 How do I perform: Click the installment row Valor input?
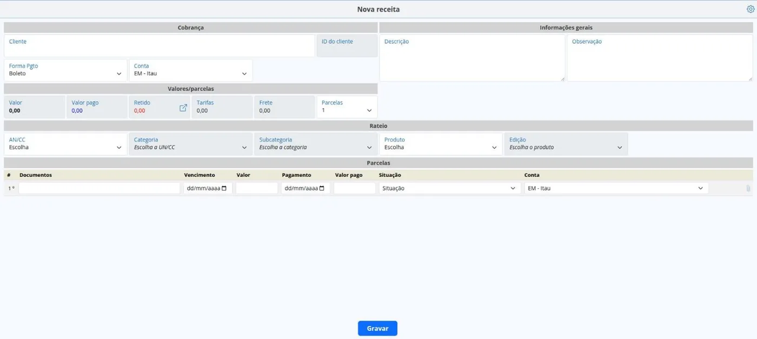257,188
